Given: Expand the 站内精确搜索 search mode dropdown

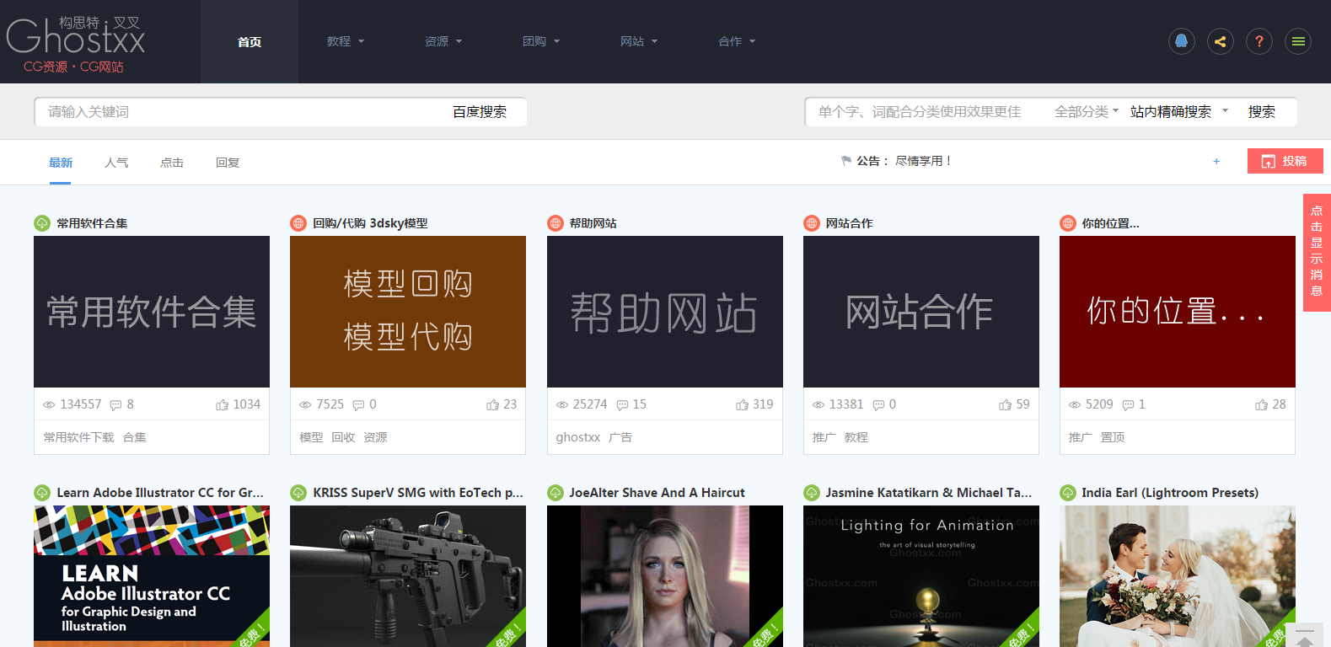Looking at the screenshot, I should coord(1178,112).
